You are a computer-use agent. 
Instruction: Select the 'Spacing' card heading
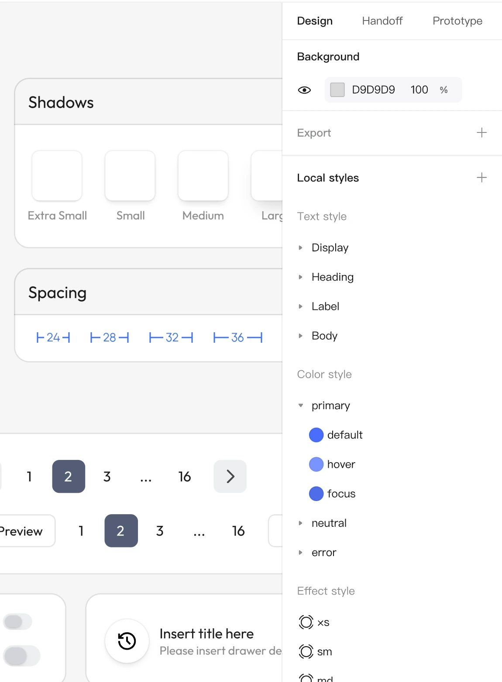[57, 293]
